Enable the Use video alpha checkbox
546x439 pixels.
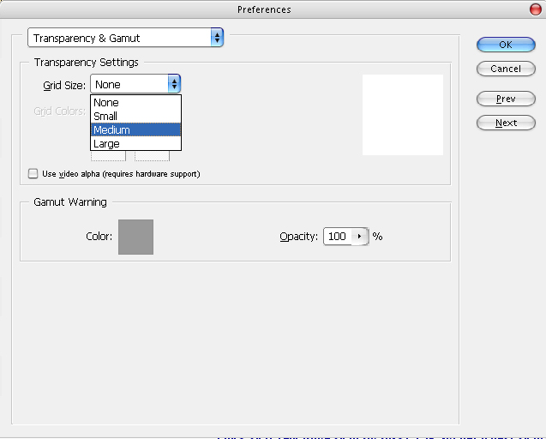click(x=33, y=174)
